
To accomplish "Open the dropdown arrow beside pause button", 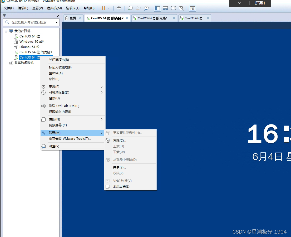I will (x=109, y=8).
